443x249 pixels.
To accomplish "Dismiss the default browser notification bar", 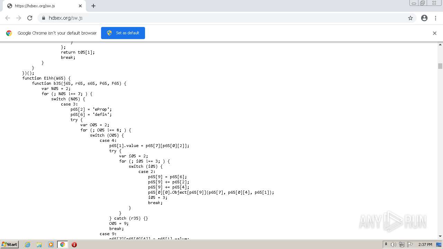I will (435, 33).
